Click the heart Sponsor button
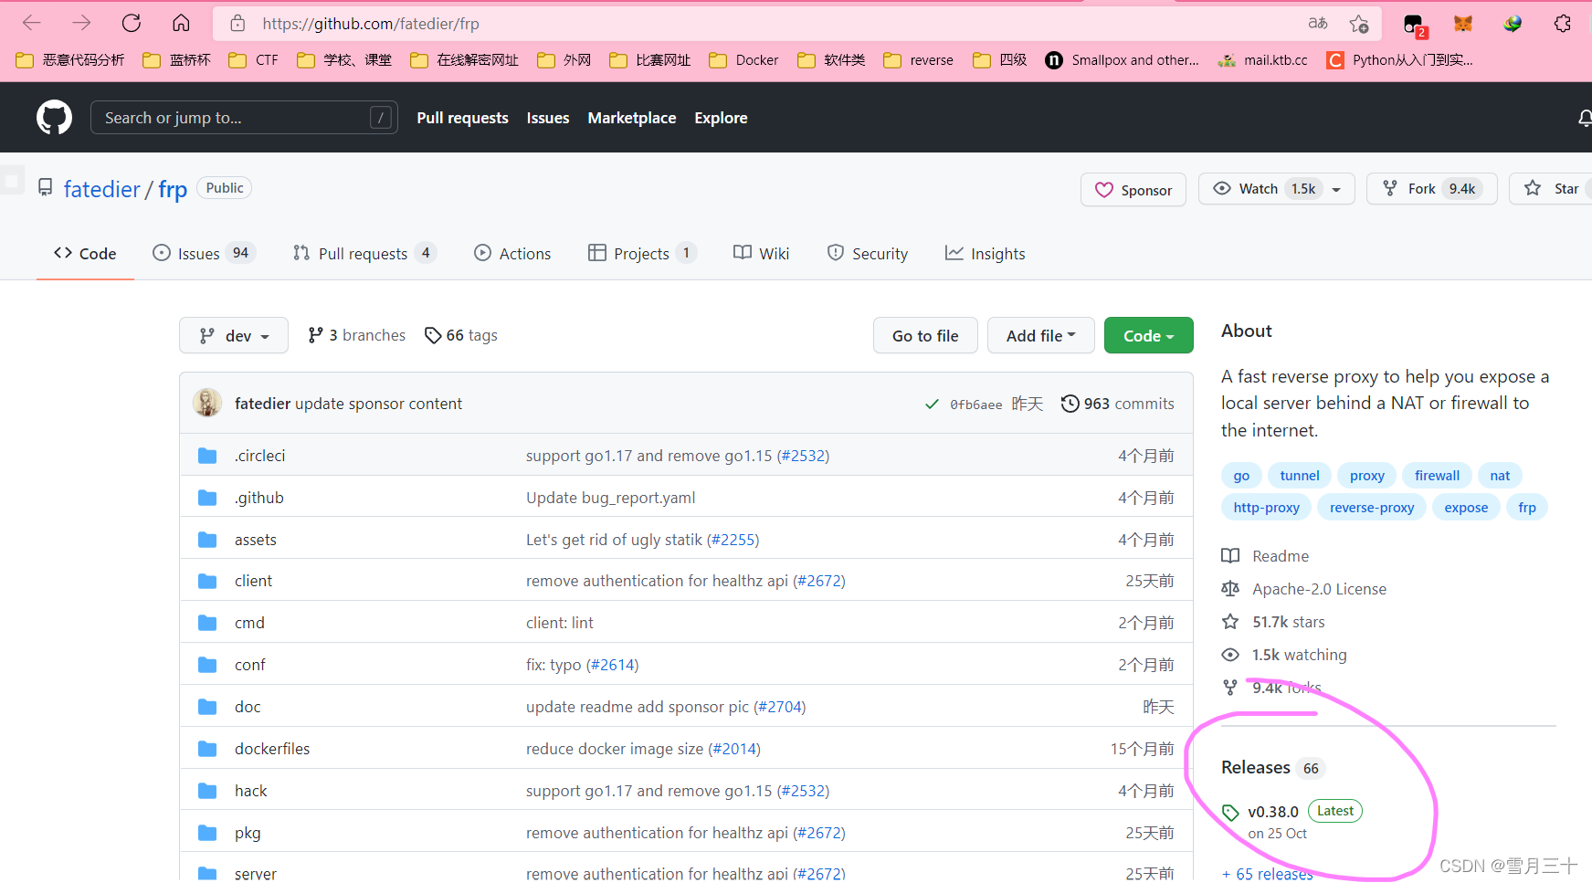1592x883 pixels. point(1133,190)
